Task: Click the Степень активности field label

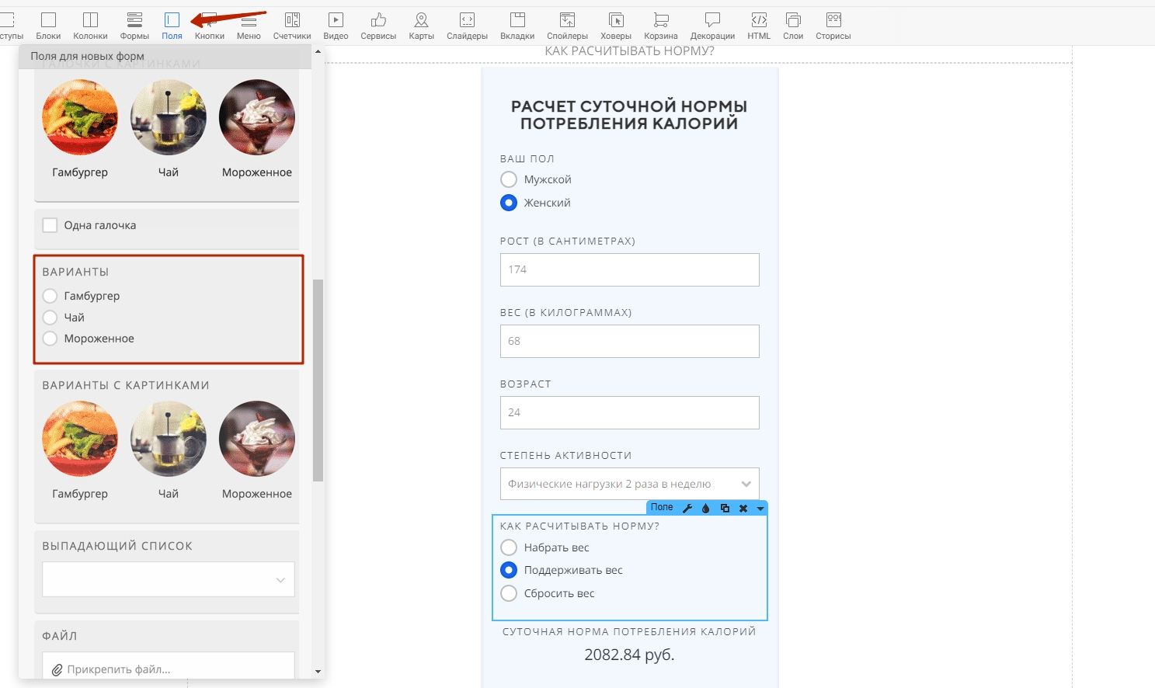Action: click(x=566, y=455)
